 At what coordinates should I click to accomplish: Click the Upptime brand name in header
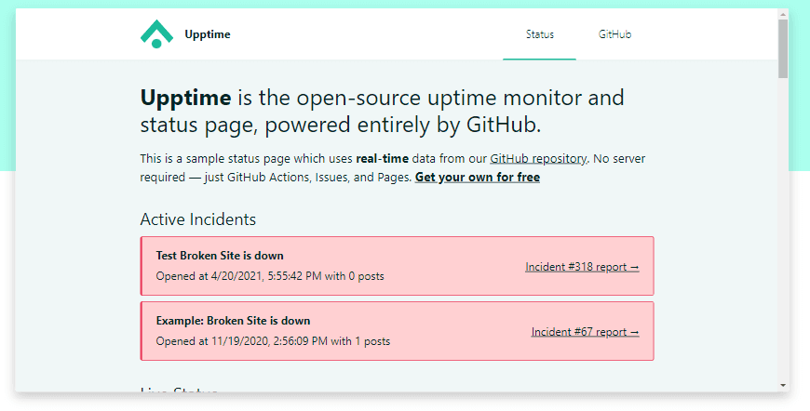(207, 34)
